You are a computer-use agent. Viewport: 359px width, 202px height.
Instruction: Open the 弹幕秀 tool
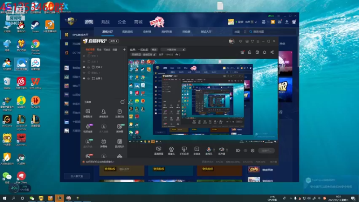pos(104,143)
